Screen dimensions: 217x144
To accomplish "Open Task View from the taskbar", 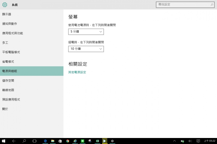I will coord(34,141).
